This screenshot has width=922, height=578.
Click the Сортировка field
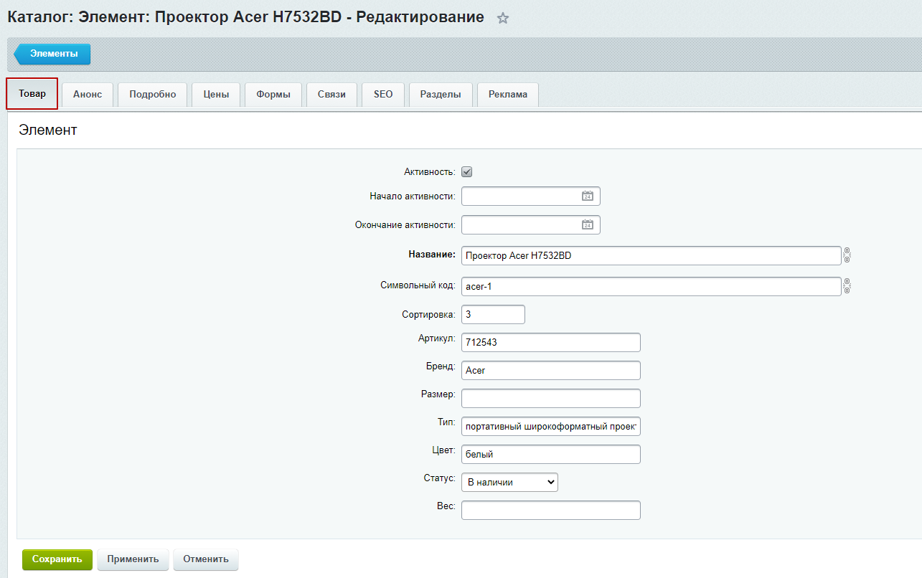[x=493, y=314]
